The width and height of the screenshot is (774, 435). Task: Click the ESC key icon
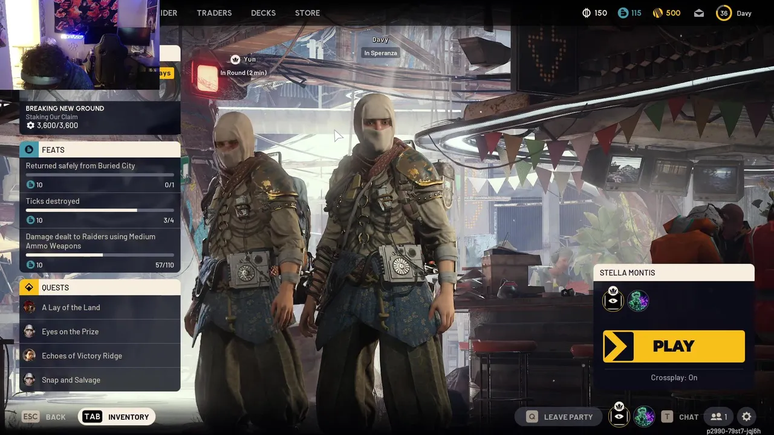click(x=31, y=417)
